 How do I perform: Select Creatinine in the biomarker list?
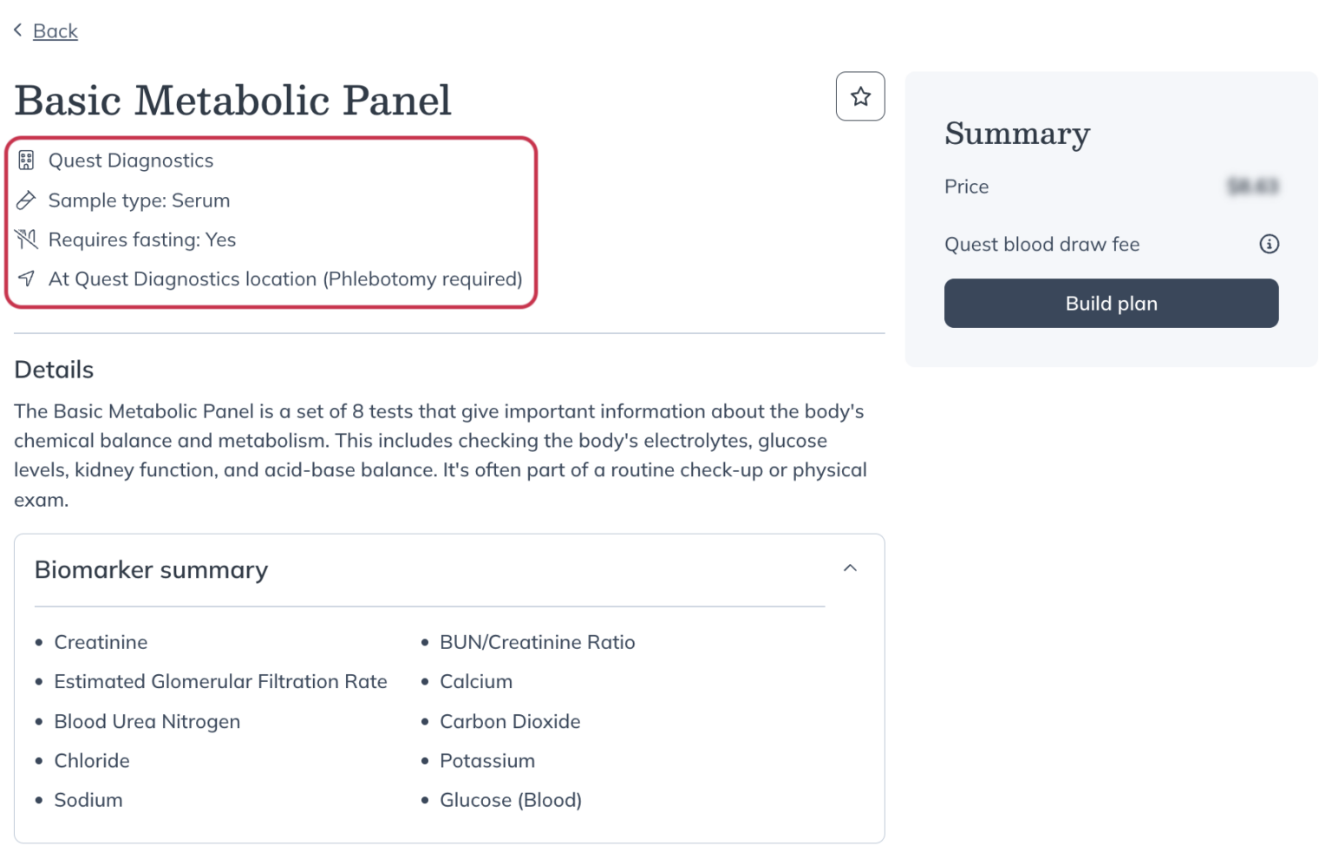(101, 642)
